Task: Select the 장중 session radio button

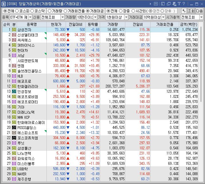Action: click(121, 11)
